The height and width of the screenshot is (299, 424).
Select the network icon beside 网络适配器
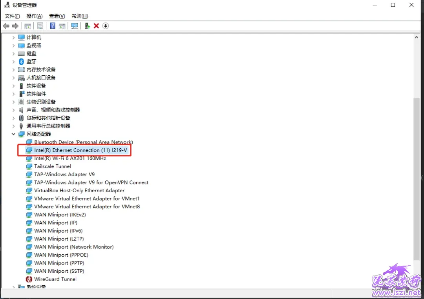21,134
